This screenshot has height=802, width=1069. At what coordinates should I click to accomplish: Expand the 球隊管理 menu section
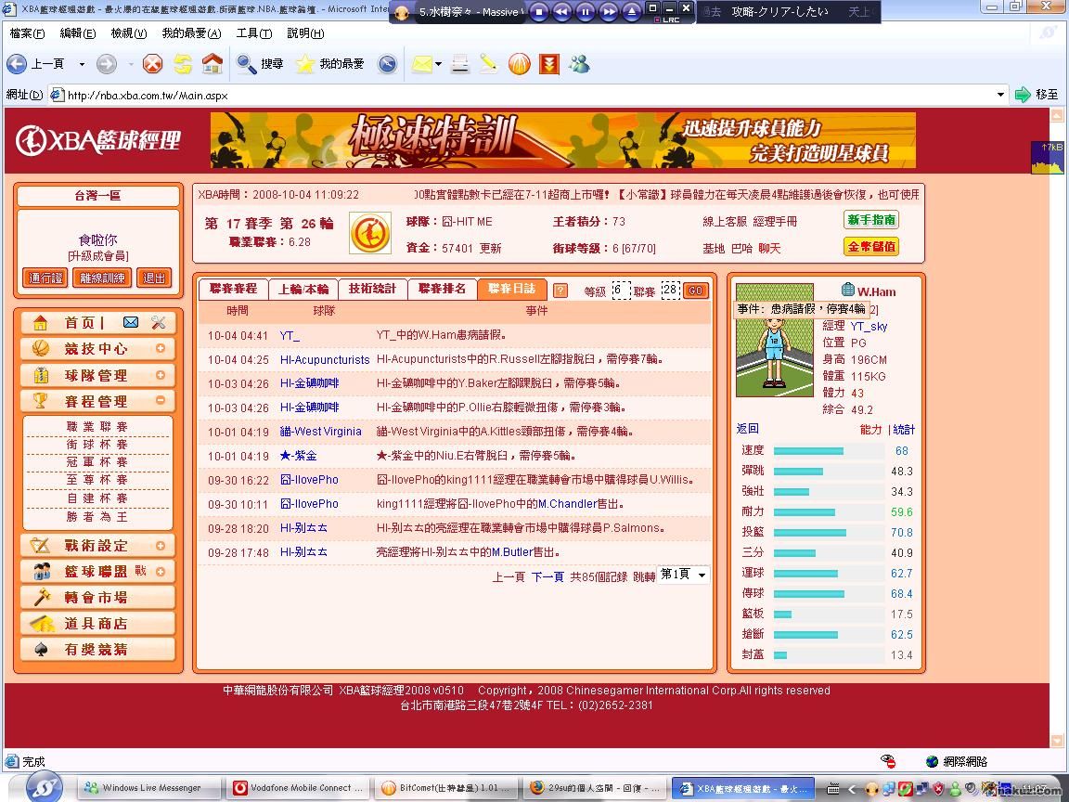click(x=161, y=375)
